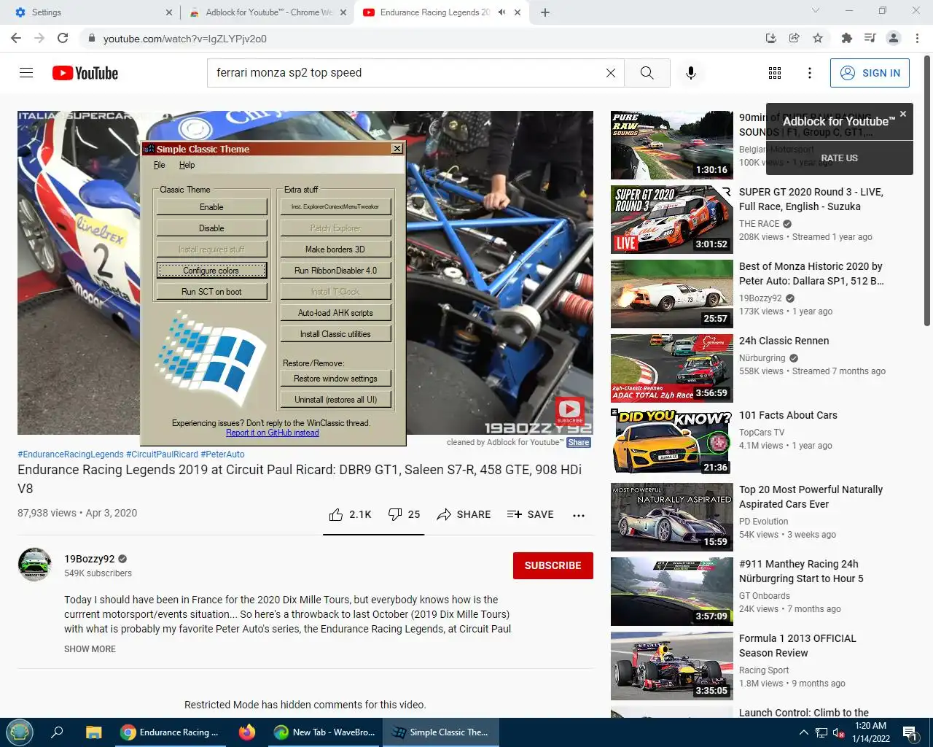This screenshot has height=747, width=933.
Task: Open the tab search chevron in Chrome
Action: pyautogui.click(x=816, y=11)
